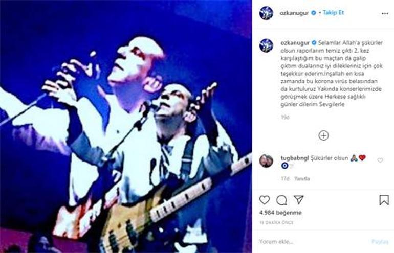This screenshot has height=253, width=394.
Task: Click the concert photo of the post
Action: (x=126, y=127)
